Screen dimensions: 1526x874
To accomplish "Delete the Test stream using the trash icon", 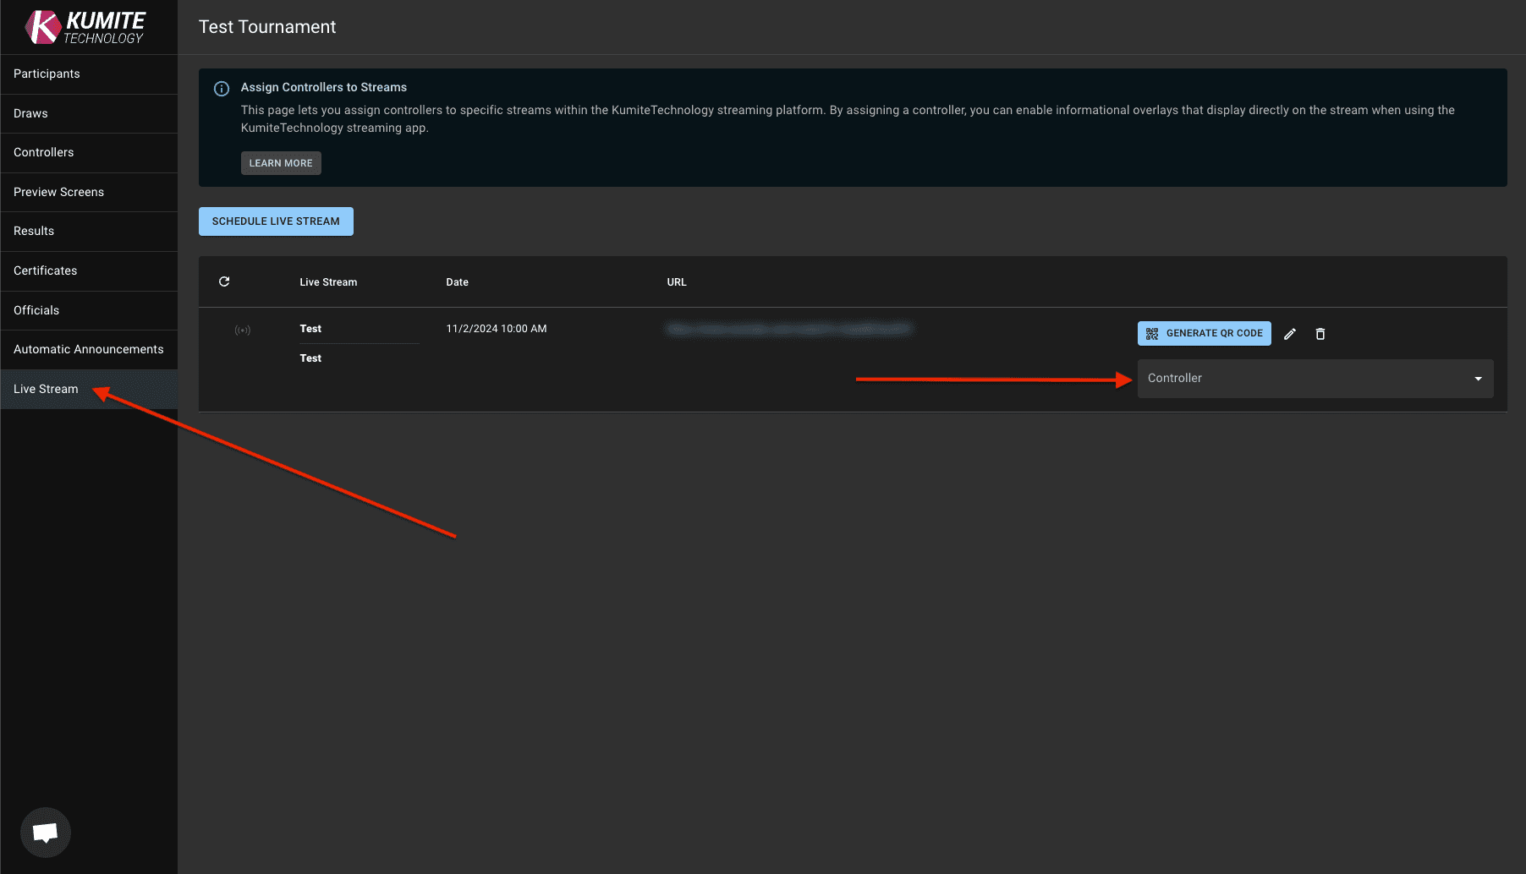I will tap(1320, 333).
